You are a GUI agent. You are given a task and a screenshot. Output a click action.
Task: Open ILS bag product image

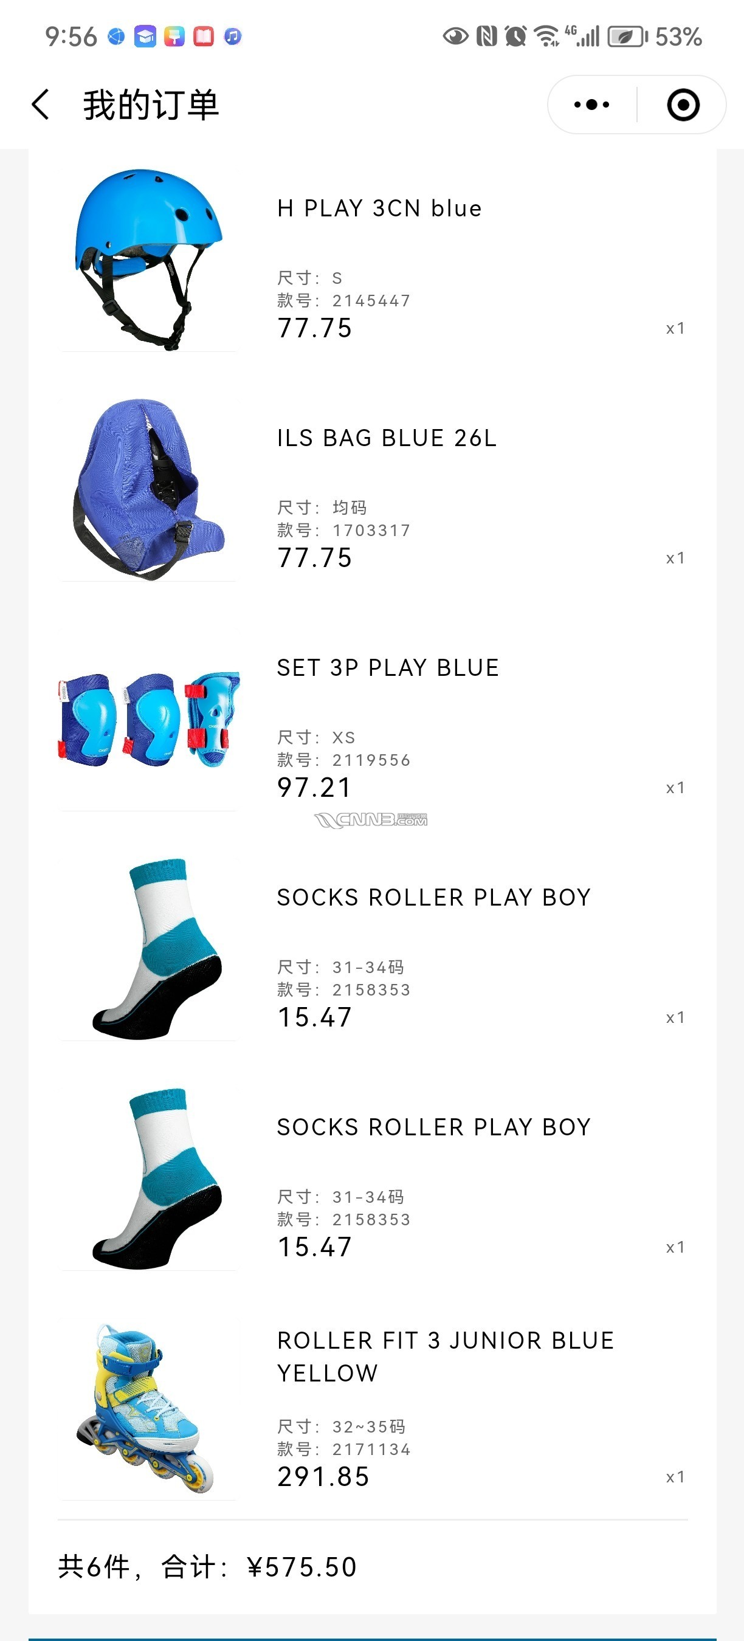point(148,489)
